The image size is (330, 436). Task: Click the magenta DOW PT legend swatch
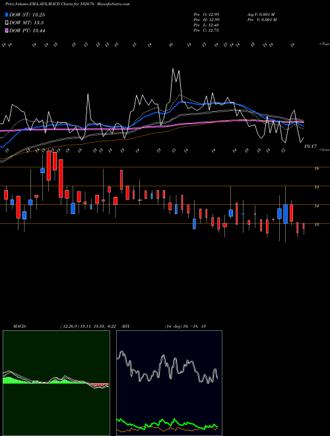tap(7, 30)
